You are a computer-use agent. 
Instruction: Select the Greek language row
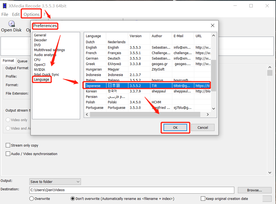pyautogui.click(x=148, y=64)
